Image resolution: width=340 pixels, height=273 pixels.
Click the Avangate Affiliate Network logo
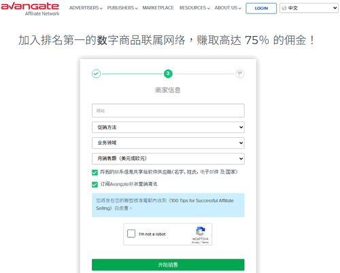30,9
